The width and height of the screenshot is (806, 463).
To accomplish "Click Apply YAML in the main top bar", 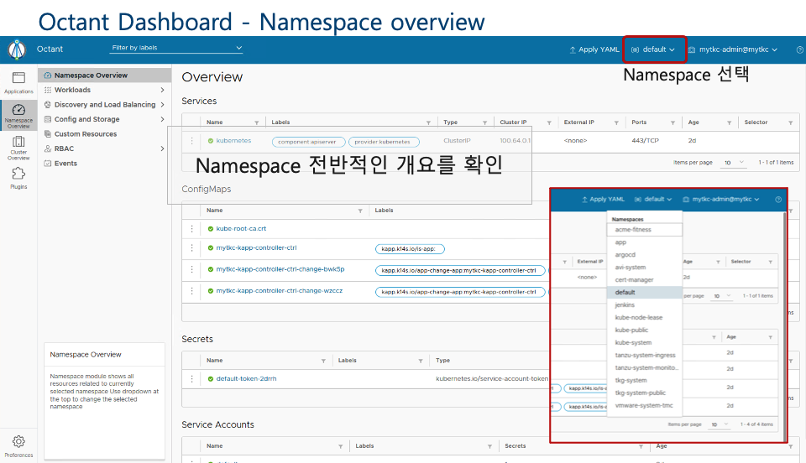I will pos(594,49).
